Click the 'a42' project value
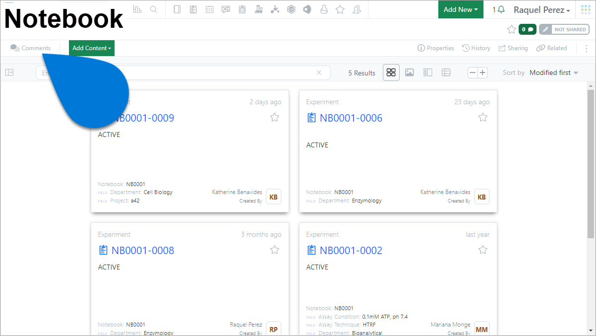The image size is (596, 336). (x=135, y=201)
